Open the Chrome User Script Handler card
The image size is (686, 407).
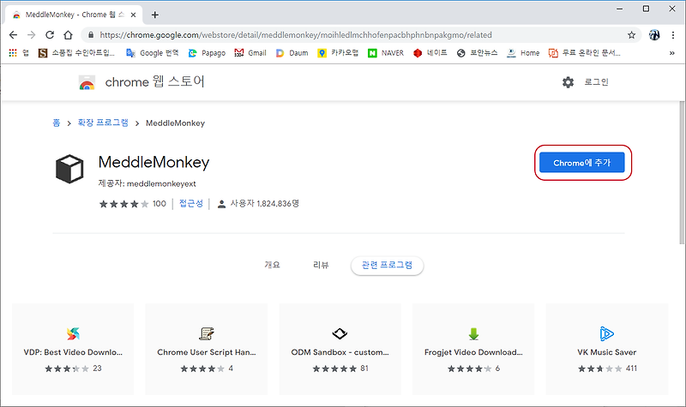pos(207,350)
